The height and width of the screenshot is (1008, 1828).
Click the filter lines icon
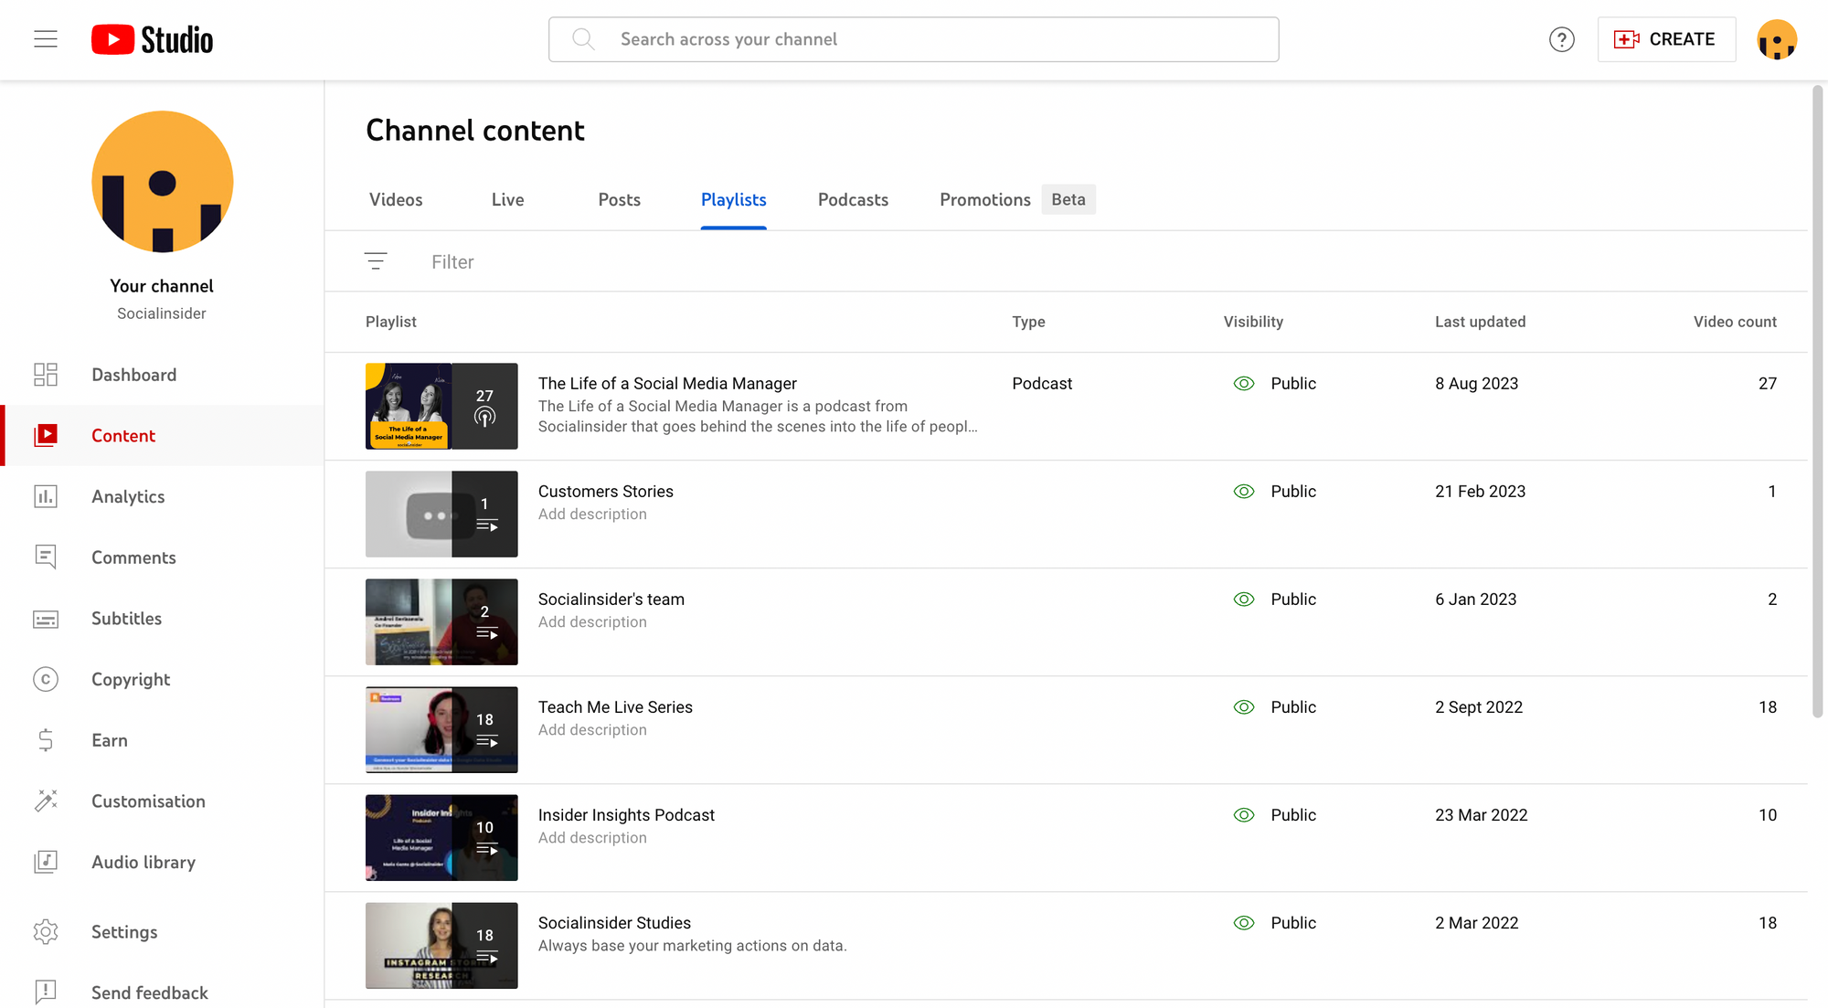pyautogui.click(x=376, y=261)
